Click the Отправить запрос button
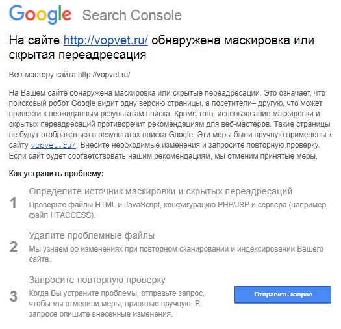The image size is (341, 329). tap(283, 295)
